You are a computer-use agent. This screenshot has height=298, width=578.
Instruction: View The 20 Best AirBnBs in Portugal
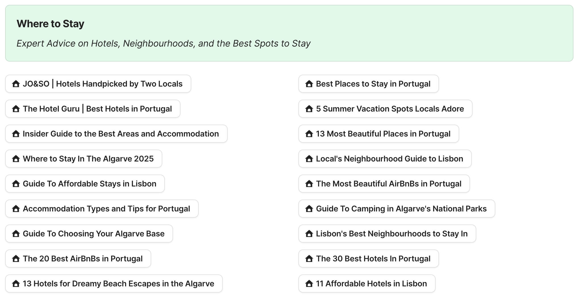pos(78,259)
